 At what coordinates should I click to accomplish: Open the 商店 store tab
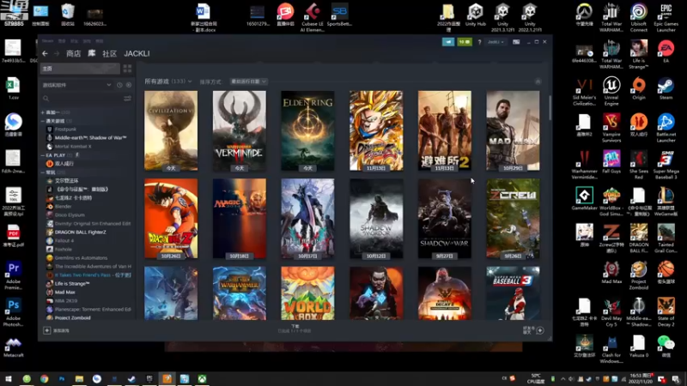[x=73, y=53]
